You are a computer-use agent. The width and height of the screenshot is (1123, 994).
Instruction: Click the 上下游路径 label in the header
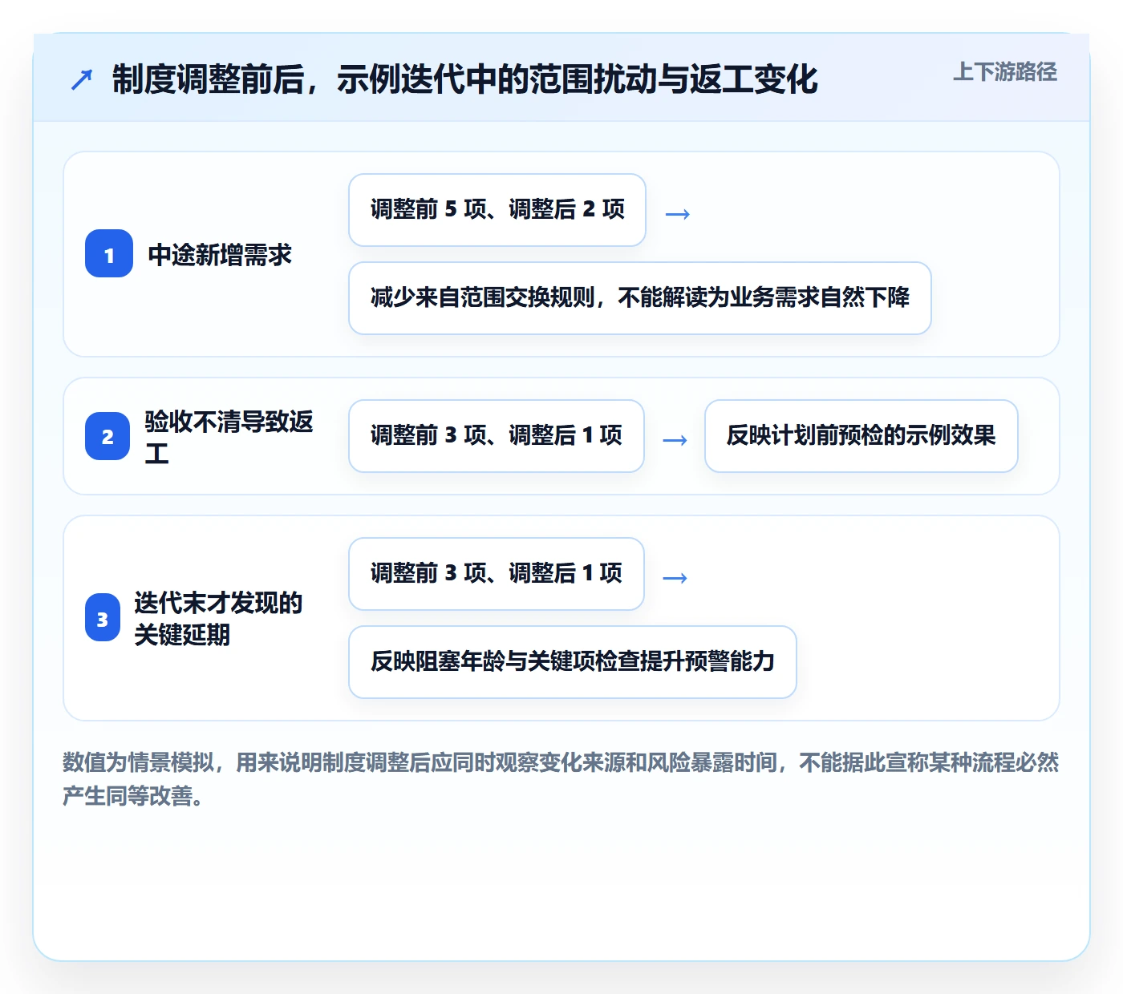(x=1005, y=72)
